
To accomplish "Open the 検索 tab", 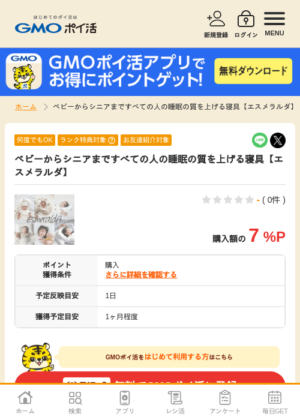I will [x=75, y=402].
